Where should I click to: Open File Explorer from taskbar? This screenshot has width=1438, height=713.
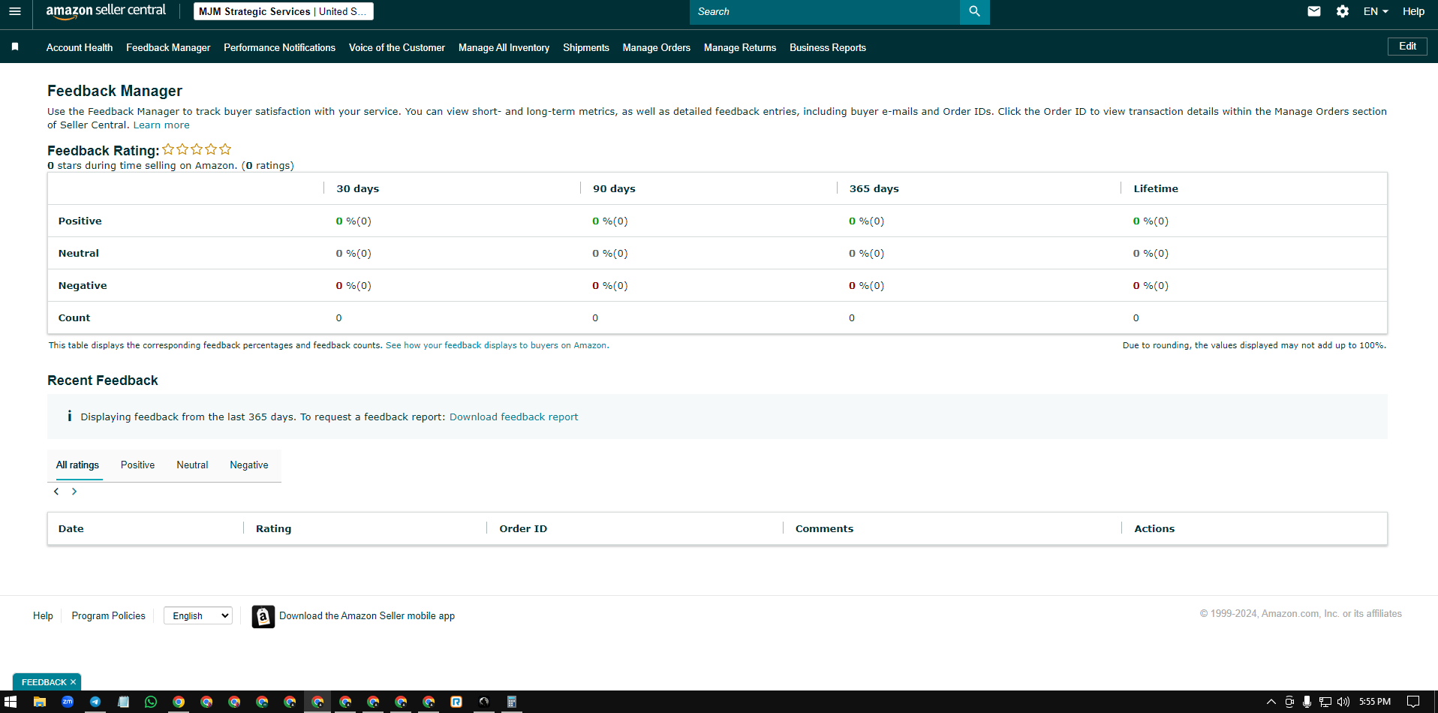40,702
